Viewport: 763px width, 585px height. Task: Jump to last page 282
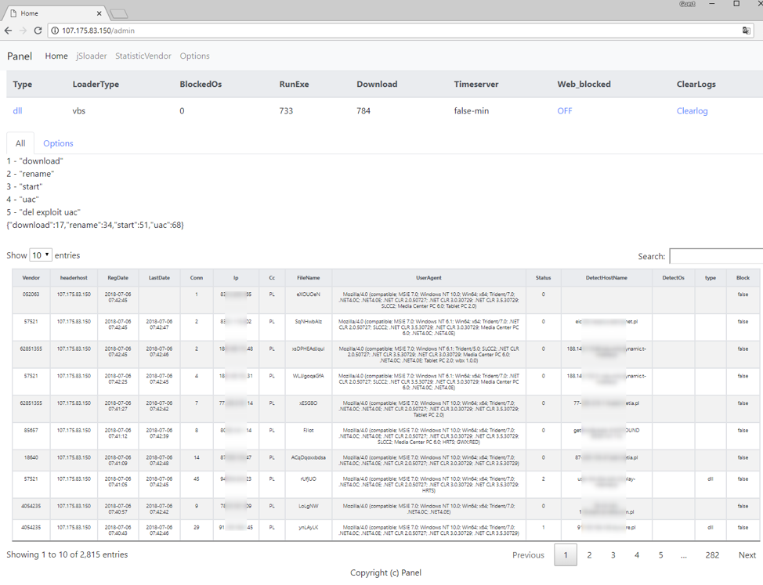(712, 555)
